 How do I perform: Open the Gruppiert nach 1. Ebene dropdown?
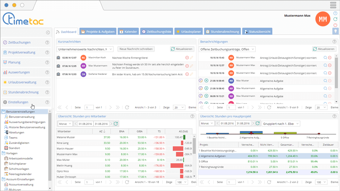click(281, 124)
